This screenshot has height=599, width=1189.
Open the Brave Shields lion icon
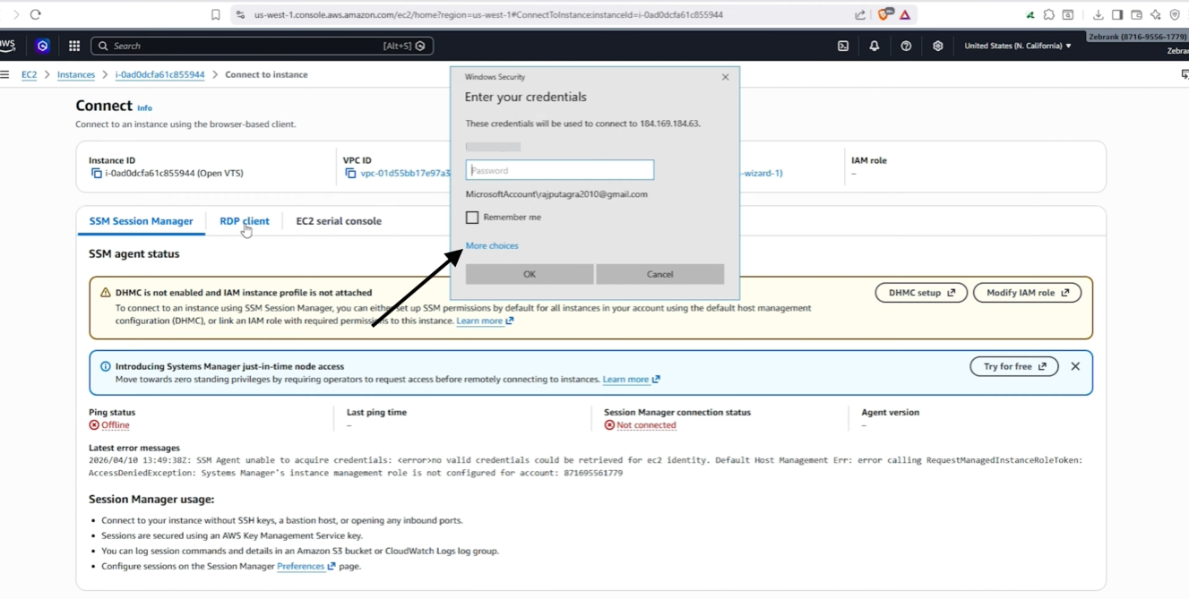pyautogui.click(x=885, y=14)
